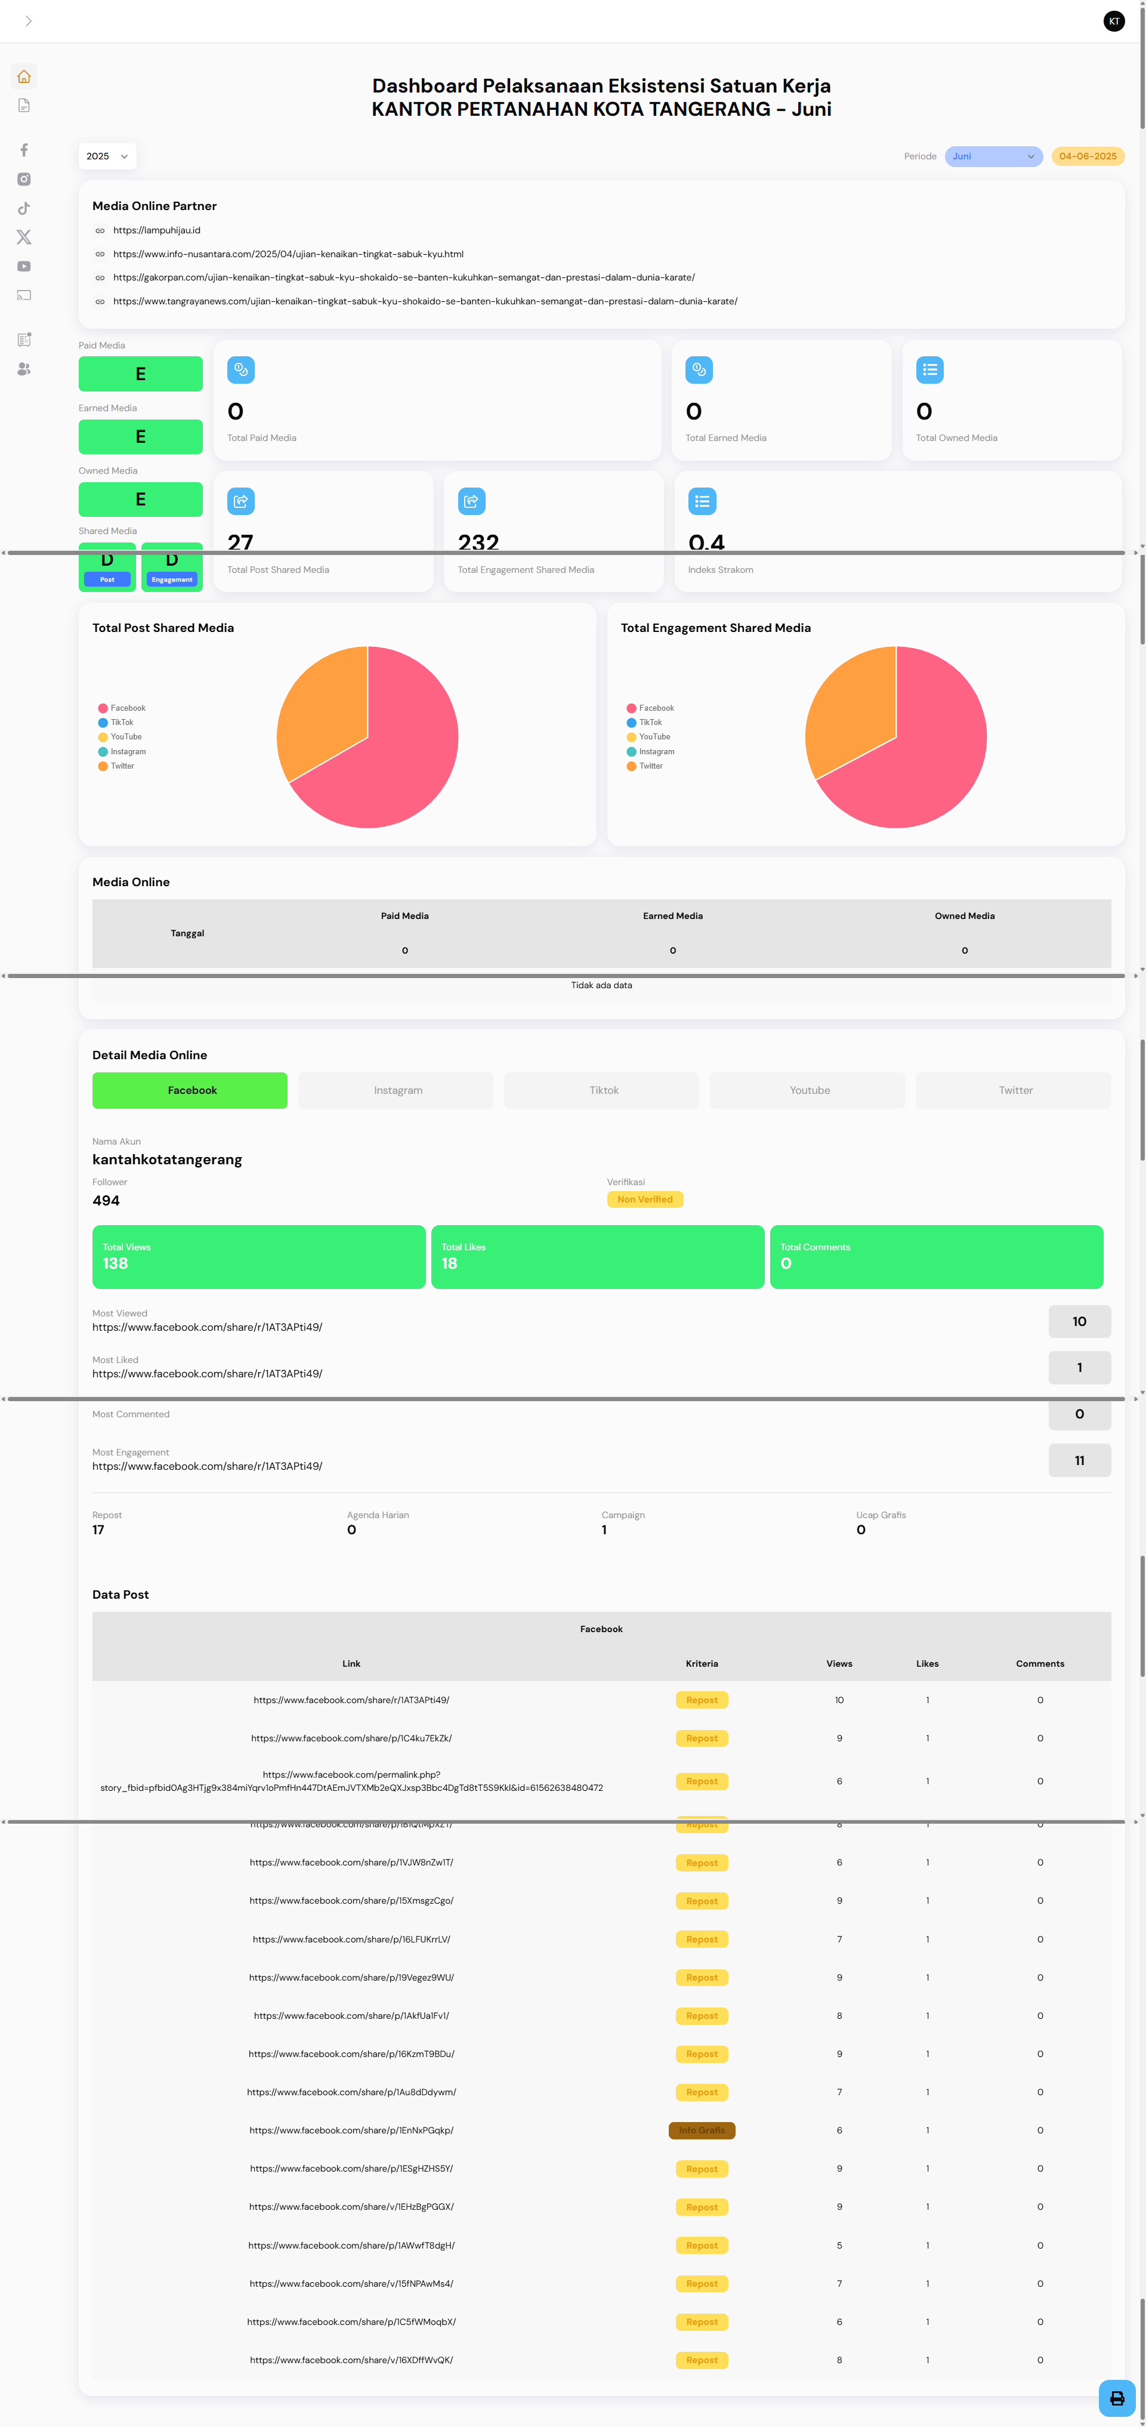Open the Juni period dropdown
The image size is (1146, 2427).
point(993,156)
